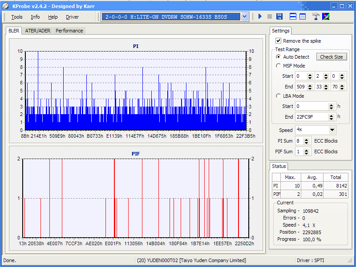Click the PIF Sum field showing 1
Screen dimensions: 356x267
pos(299,151)
